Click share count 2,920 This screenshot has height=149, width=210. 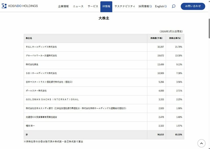point(161,108)
